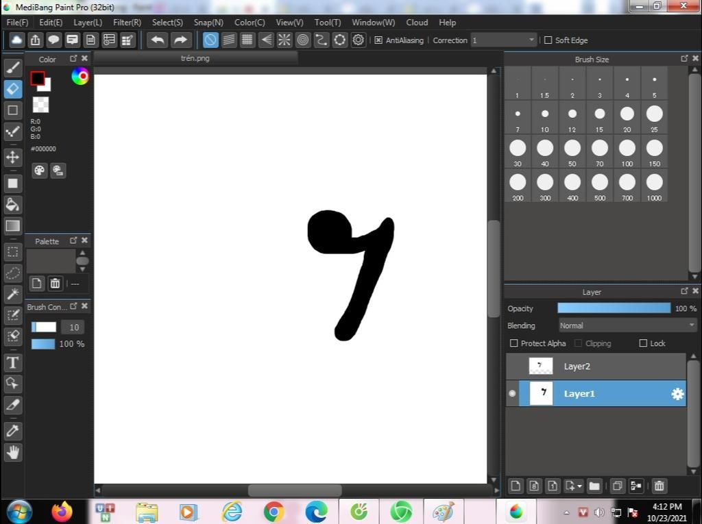Click foreground black color swatch

38,78
